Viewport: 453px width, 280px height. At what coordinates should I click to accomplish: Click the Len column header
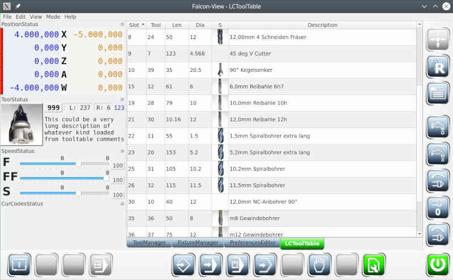tap(177, 25)
